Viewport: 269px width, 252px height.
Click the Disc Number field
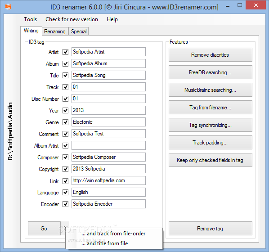pyautogui.click(x=108, y=99)
